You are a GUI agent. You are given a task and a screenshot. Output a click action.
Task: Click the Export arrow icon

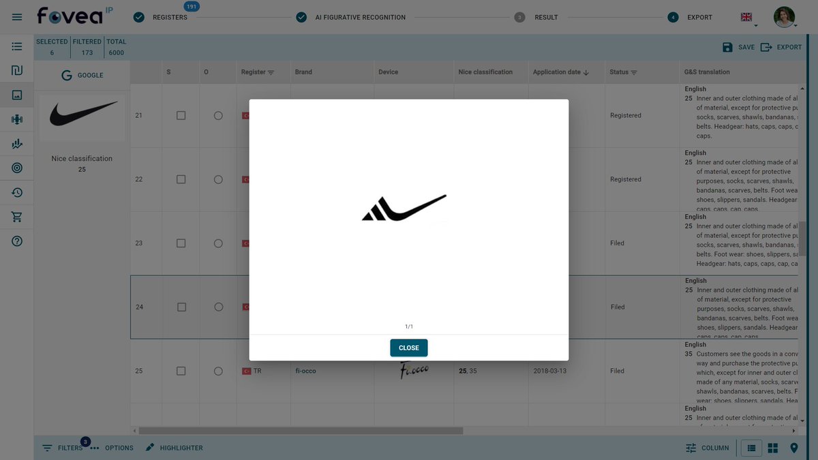click(766, 47)
